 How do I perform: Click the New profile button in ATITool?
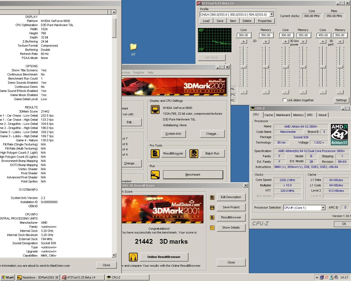(x=233, y=21)
